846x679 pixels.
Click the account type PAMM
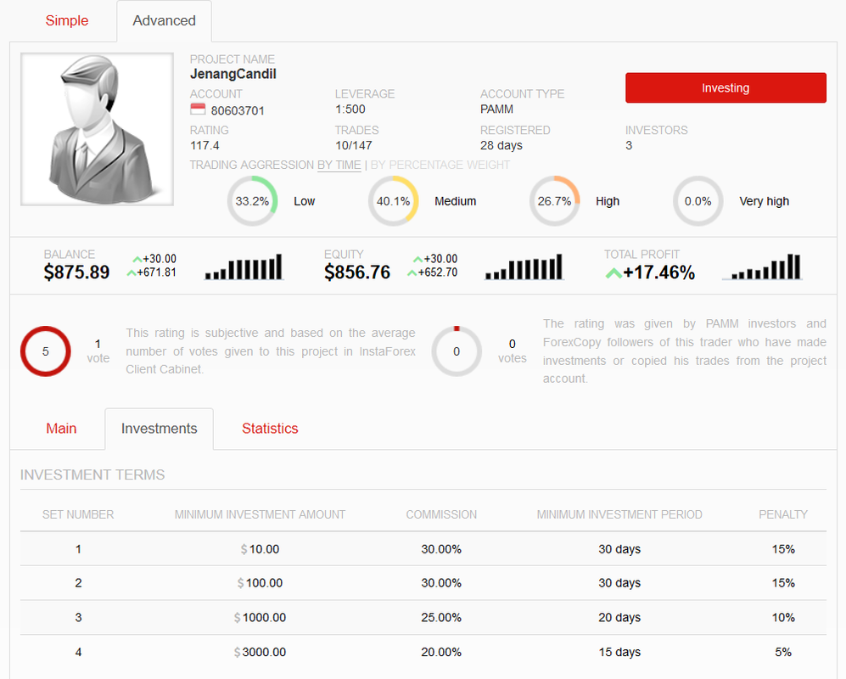[496, 109]
